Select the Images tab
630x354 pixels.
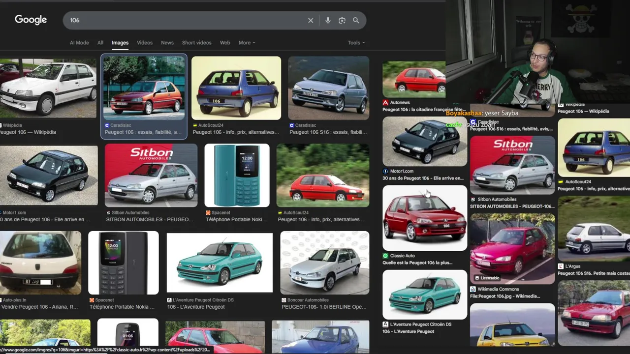(120, 43)
